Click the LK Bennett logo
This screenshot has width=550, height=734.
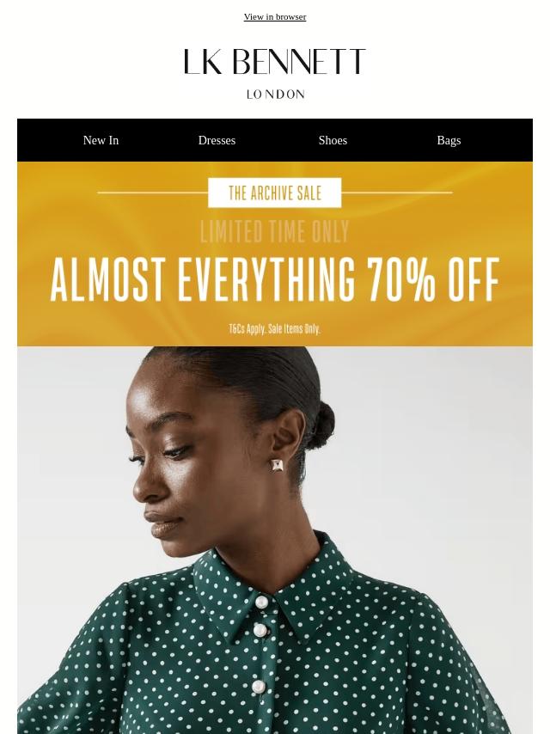[x=275, y=61]
